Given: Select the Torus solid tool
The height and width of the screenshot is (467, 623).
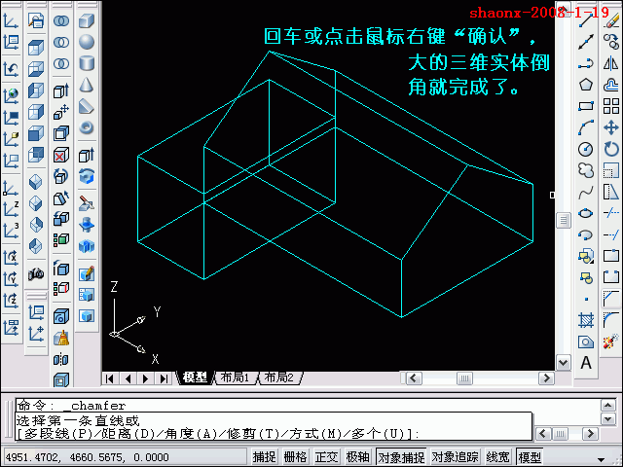Looking at the screenshot, I should 87,127.
